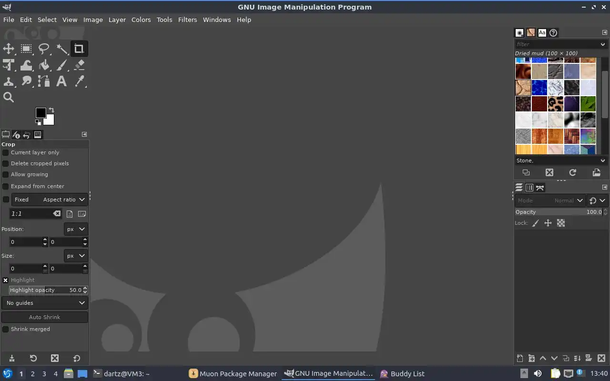Enable Delete cropped pixels checkbox
610x381 pixels.
click(6, 163)
